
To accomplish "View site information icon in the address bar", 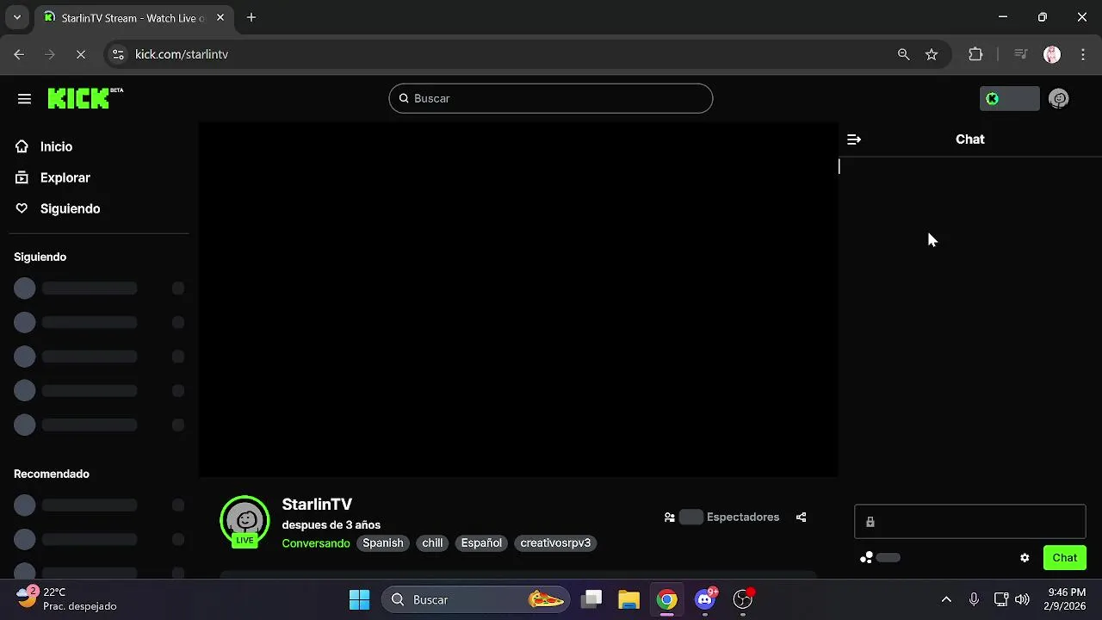I will (119, 54).
